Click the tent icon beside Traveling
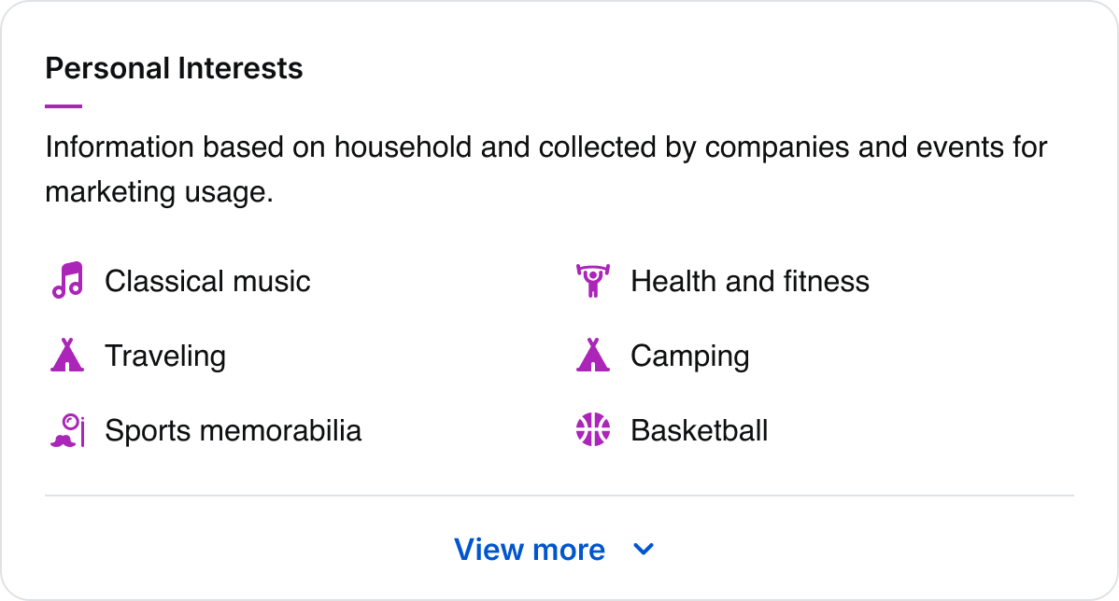This screenshot has width=1119, height=601. pos(66,356)
